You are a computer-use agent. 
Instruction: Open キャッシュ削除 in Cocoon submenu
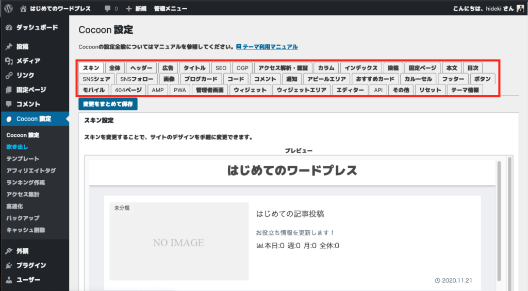[26, 230]
